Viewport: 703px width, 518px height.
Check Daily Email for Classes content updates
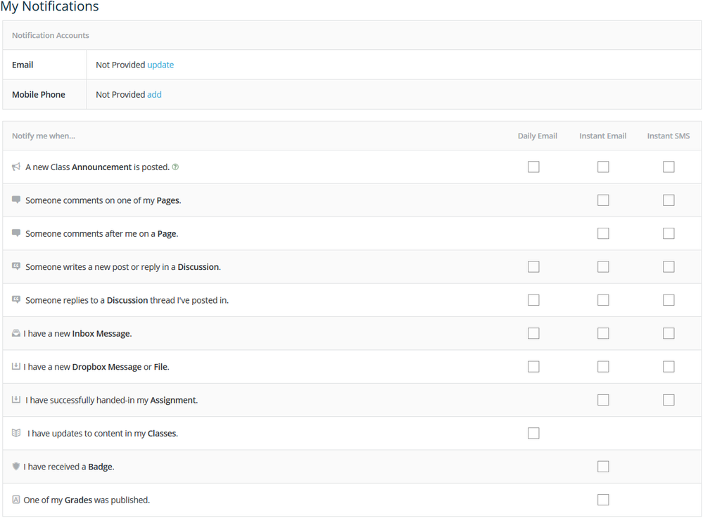pyautogui.click(x=533, y=434)
